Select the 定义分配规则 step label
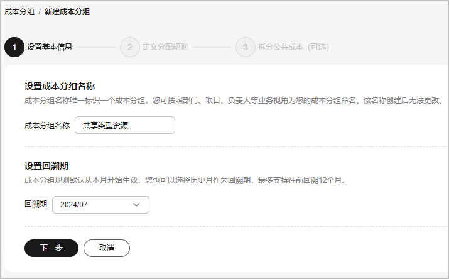The width and height of the screenshot is (449, 279). tap(165, 47)
